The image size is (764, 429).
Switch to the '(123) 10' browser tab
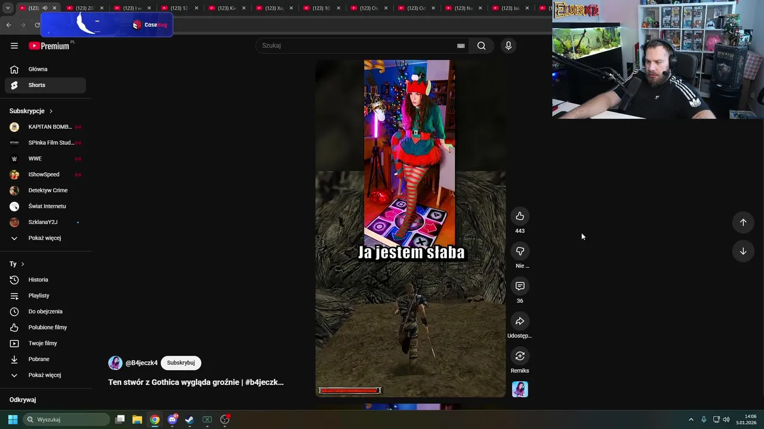(321, 8)
